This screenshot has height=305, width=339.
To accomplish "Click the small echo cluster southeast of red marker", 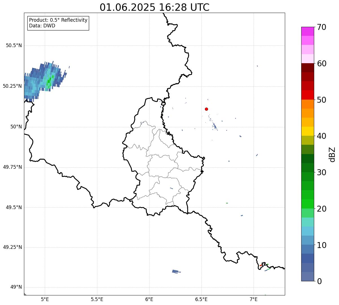I will tap(215, 126).
